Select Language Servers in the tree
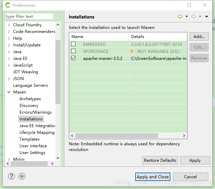Screen dimensions: 215x189 [31, 85]
